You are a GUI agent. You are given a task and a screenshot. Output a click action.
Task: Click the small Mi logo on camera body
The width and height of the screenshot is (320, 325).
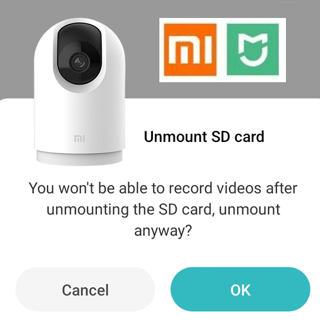click(79, 139)
